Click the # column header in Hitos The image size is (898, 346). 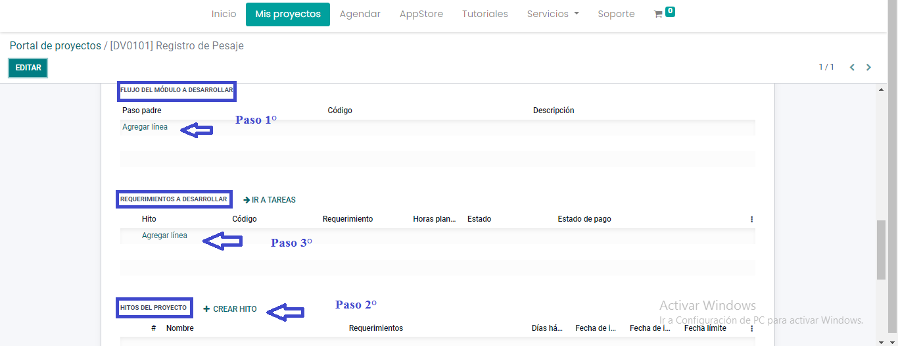pyautogui.click(x=153, y=328)
